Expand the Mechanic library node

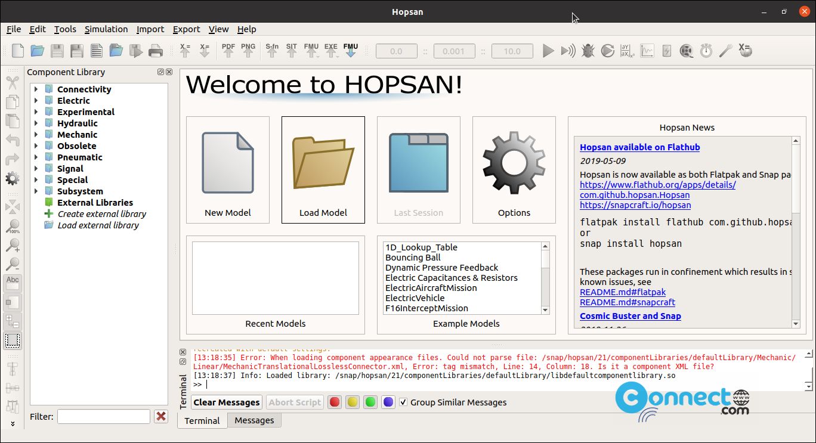[x=36, y=135]
